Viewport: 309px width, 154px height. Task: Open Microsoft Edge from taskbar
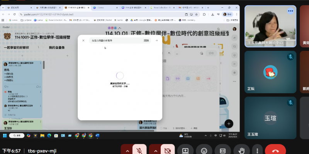coord(49,136)
